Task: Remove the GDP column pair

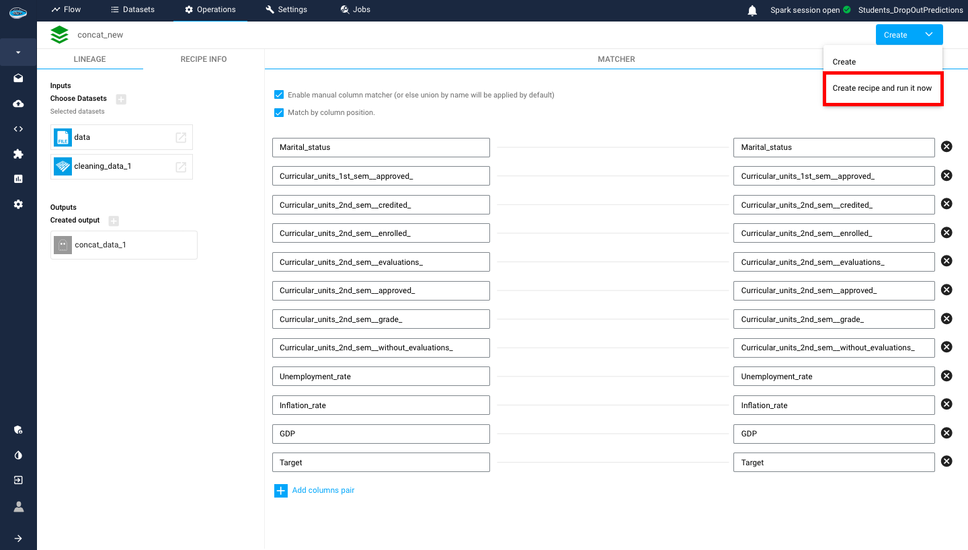Action: [x=946, y=433]
